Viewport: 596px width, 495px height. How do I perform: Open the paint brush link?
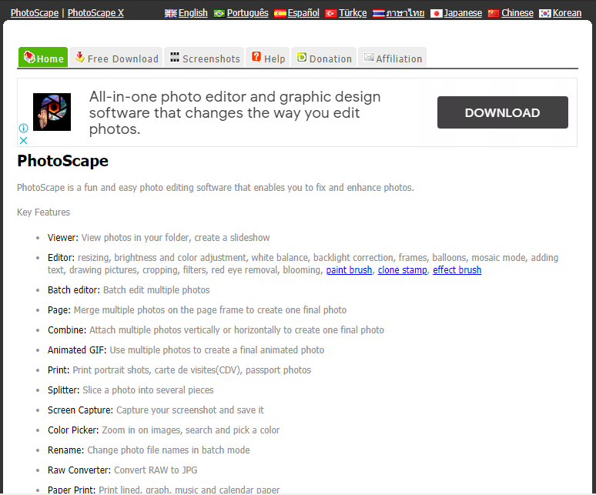point(349,270)
